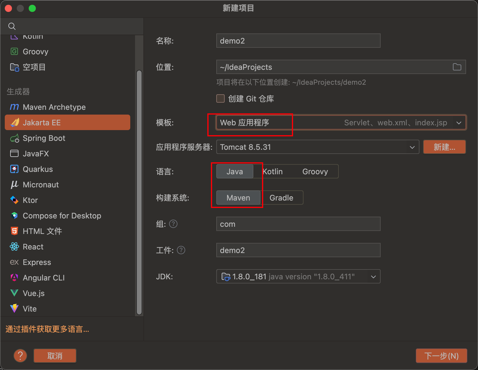Select Compose for Desktop generator

click(68, 216)
